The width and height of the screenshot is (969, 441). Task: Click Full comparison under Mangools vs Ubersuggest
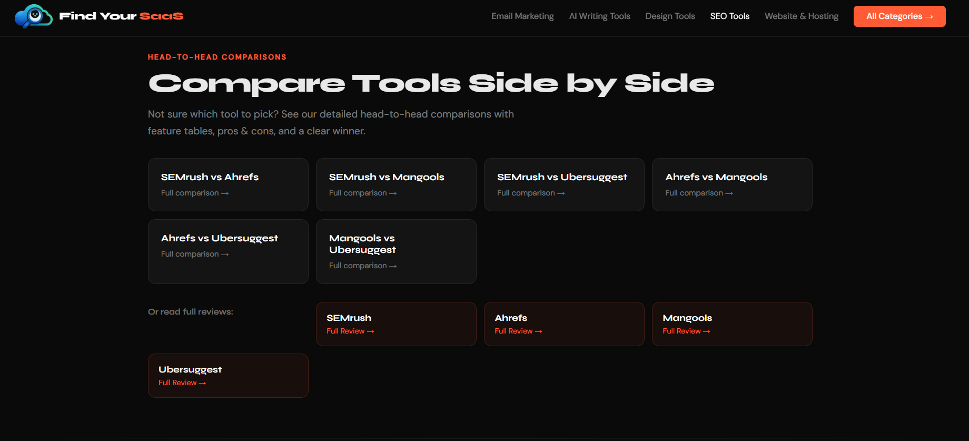tap(363, 266)
